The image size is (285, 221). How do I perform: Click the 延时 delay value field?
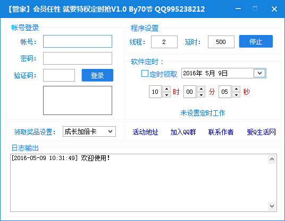pyautogui.click(x=221, y=42)
